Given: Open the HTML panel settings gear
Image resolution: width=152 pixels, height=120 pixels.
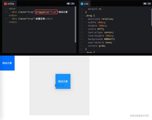Looking at the screenshot, I should 68,4.
